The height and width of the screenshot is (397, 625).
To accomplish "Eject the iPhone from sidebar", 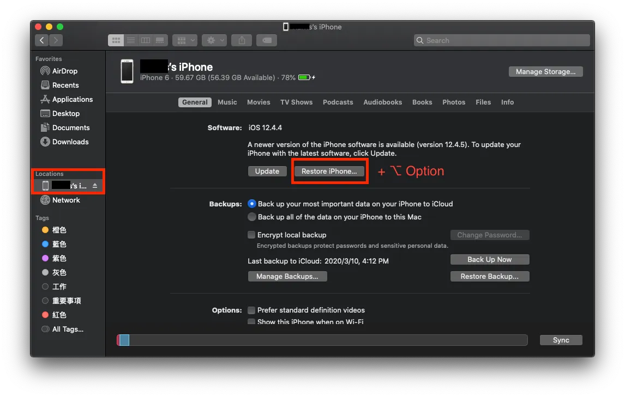I will pos(95,186).
